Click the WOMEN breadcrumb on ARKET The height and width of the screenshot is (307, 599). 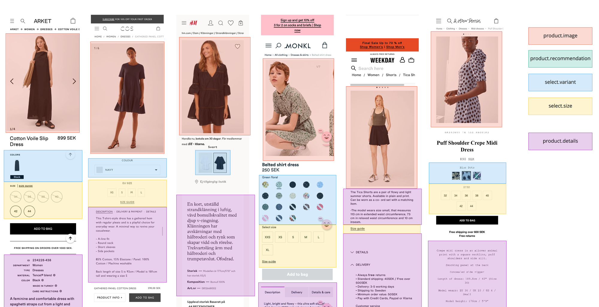click(29, 29)
